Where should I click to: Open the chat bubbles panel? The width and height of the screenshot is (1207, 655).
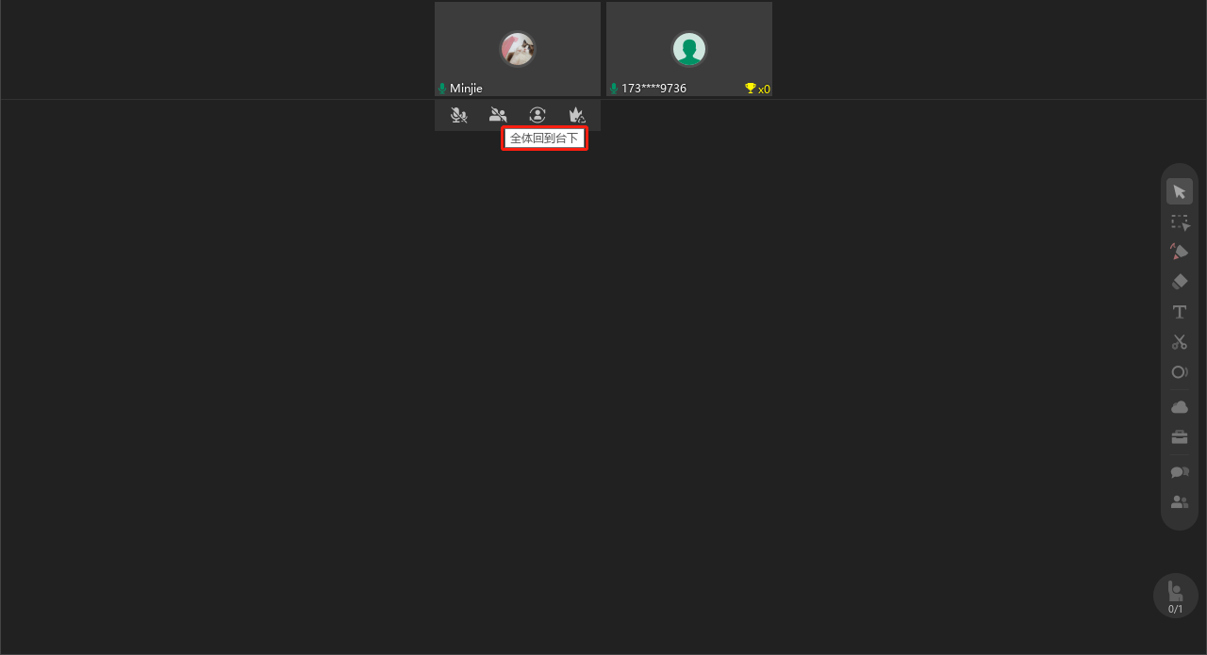1179,472
